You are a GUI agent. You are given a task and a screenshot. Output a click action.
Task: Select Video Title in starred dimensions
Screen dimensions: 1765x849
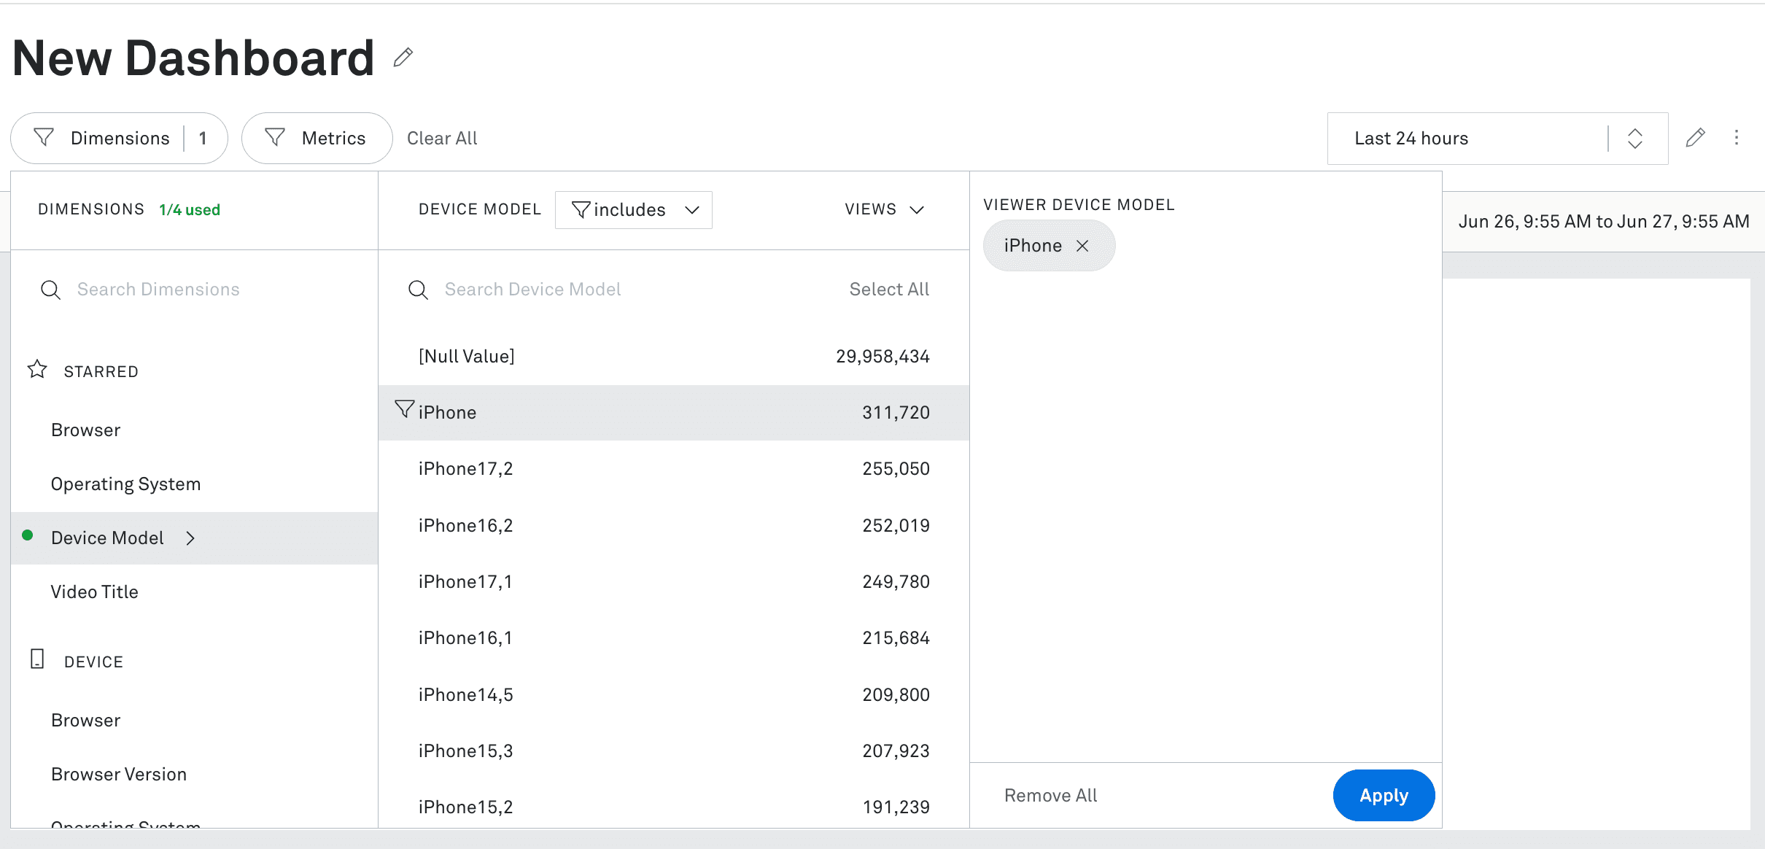tap(95, 592)
